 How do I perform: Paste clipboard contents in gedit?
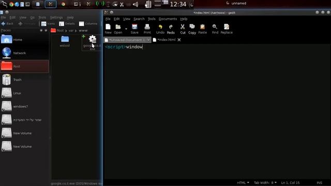202,29
